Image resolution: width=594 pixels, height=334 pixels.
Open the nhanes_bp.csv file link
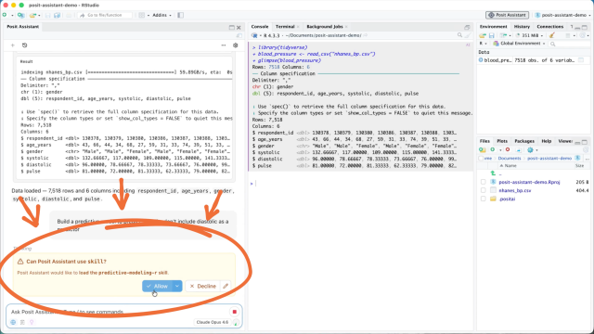515,190
